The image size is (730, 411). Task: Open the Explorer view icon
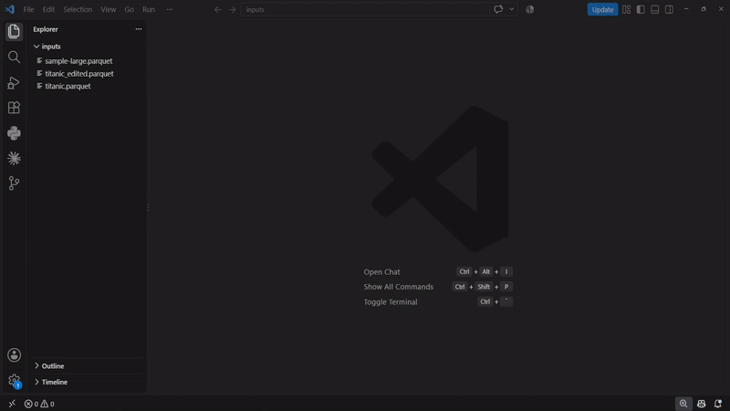[14, 32]
